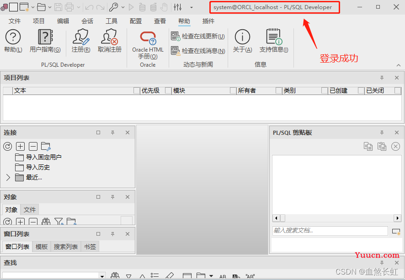This screenshot has height=280, width=405.
Task: Click the printer icon in top toolbar
Action: [69, 7]
